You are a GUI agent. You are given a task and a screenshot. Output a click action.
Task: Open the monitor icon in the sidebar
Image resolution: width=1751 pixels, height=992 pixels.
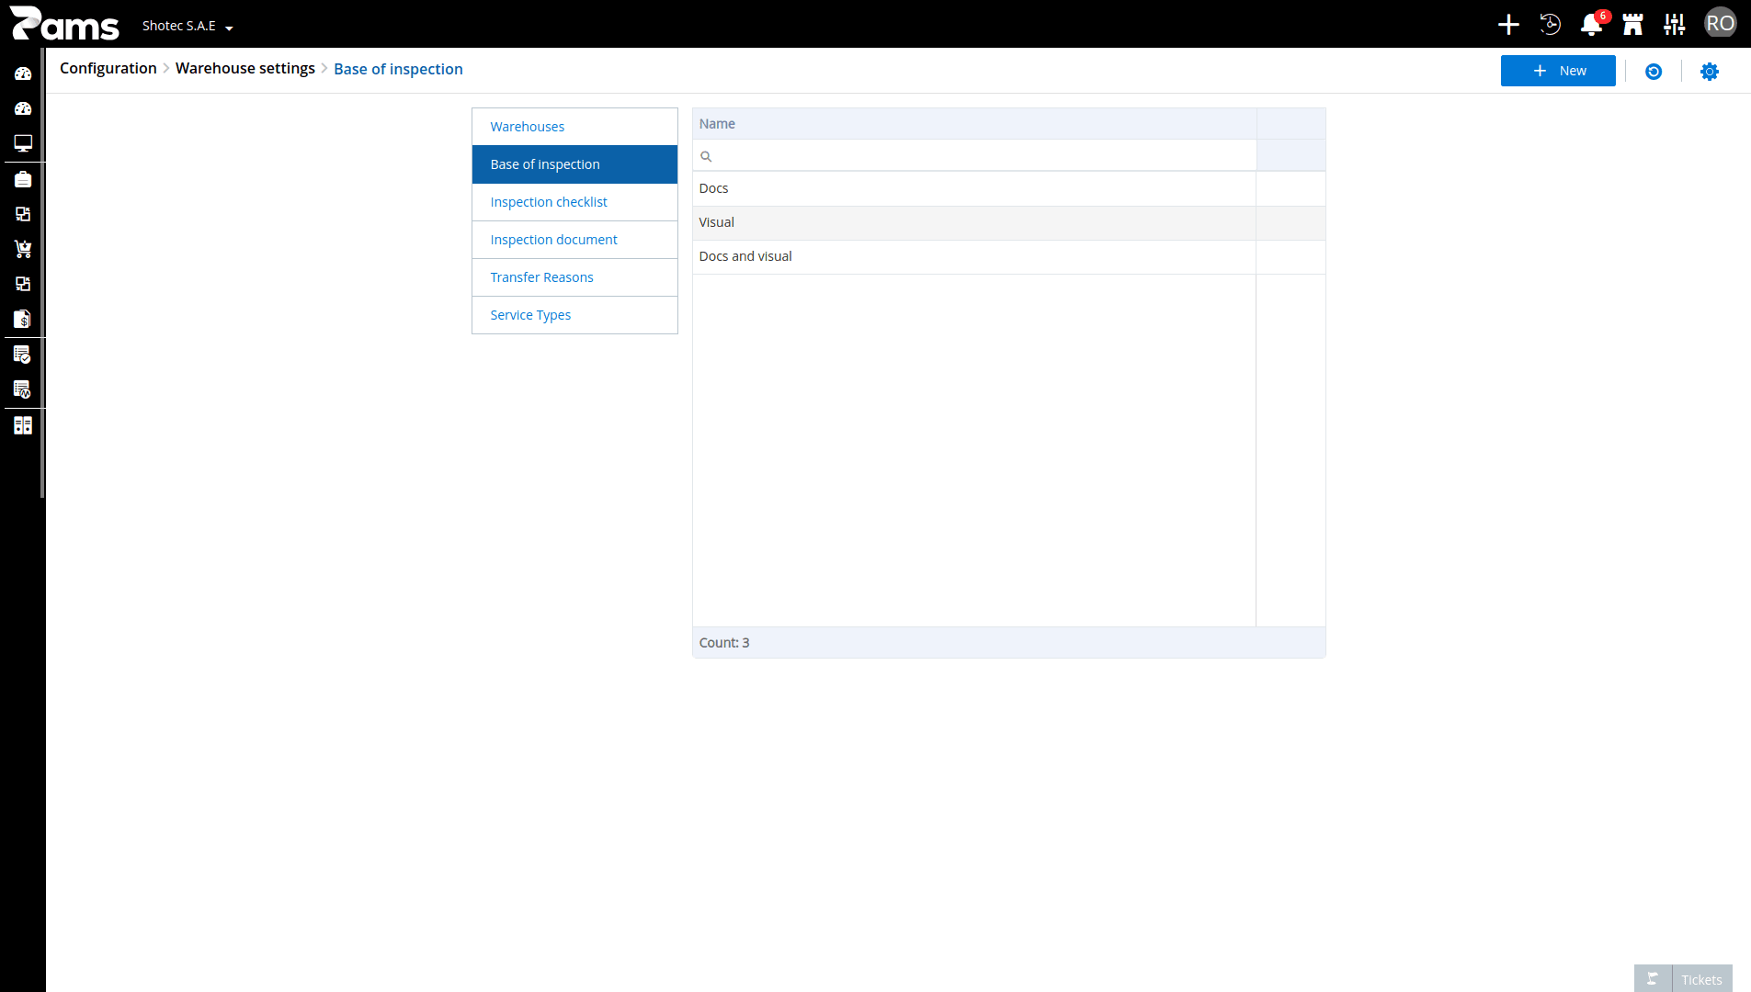coord(23,143)
